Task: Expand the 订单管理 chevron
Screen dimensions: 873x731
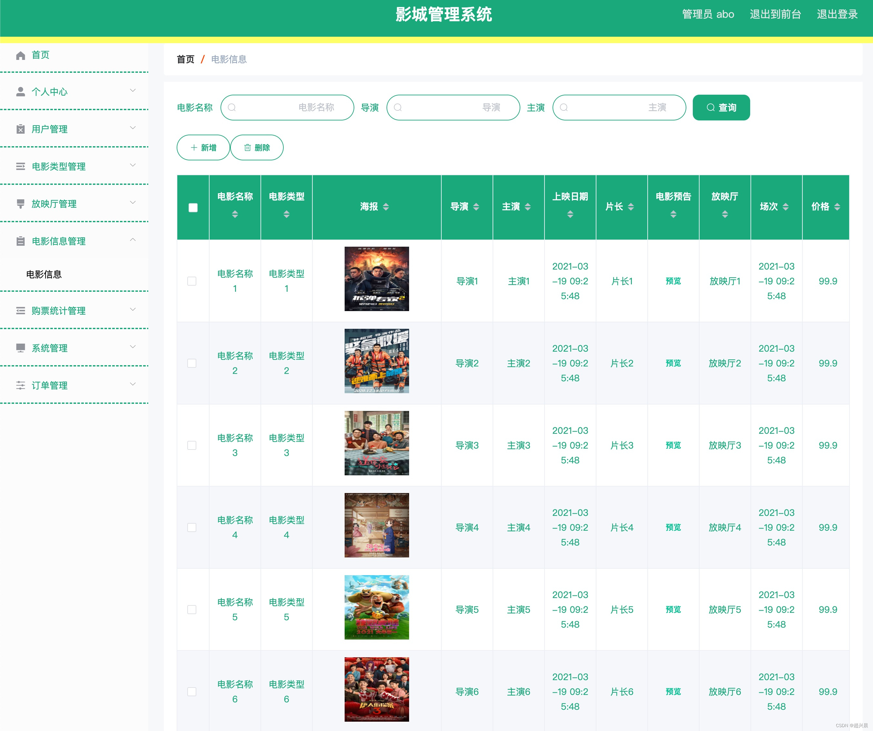Action: (132, 384)
